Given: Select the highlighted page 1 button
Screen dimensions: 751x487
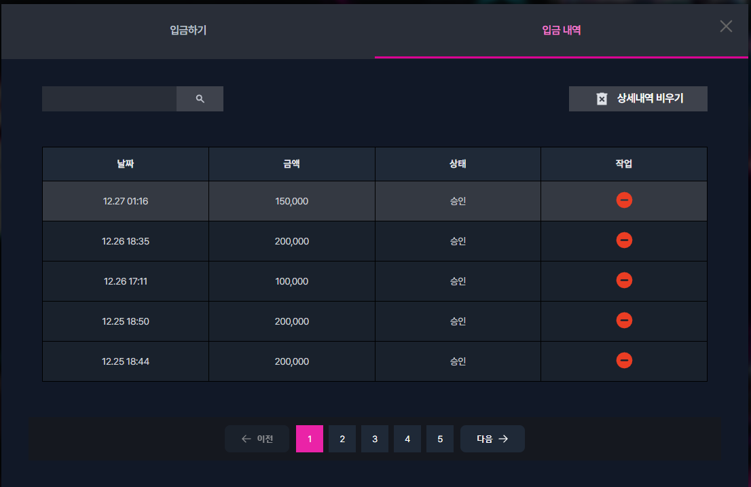Looking at the screenshot, I should point(310,439).
